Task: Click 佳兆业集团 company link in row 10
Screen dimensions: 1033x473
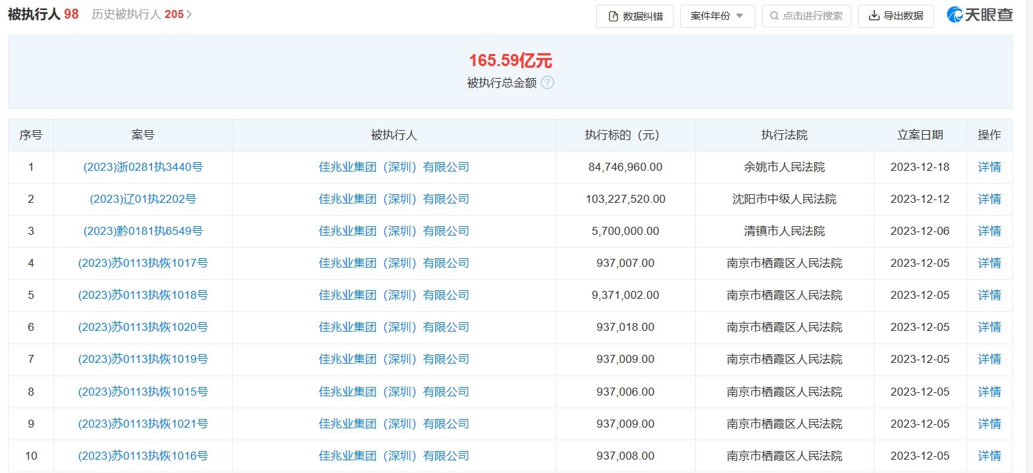Action: [x=393, y=456]
